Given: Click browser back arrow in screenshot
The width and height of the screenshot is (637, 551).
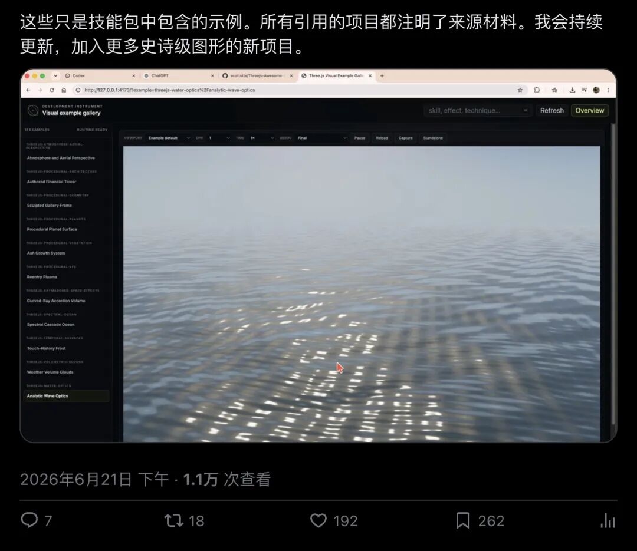Looking at the screenshot, I should tap(28, 90).
